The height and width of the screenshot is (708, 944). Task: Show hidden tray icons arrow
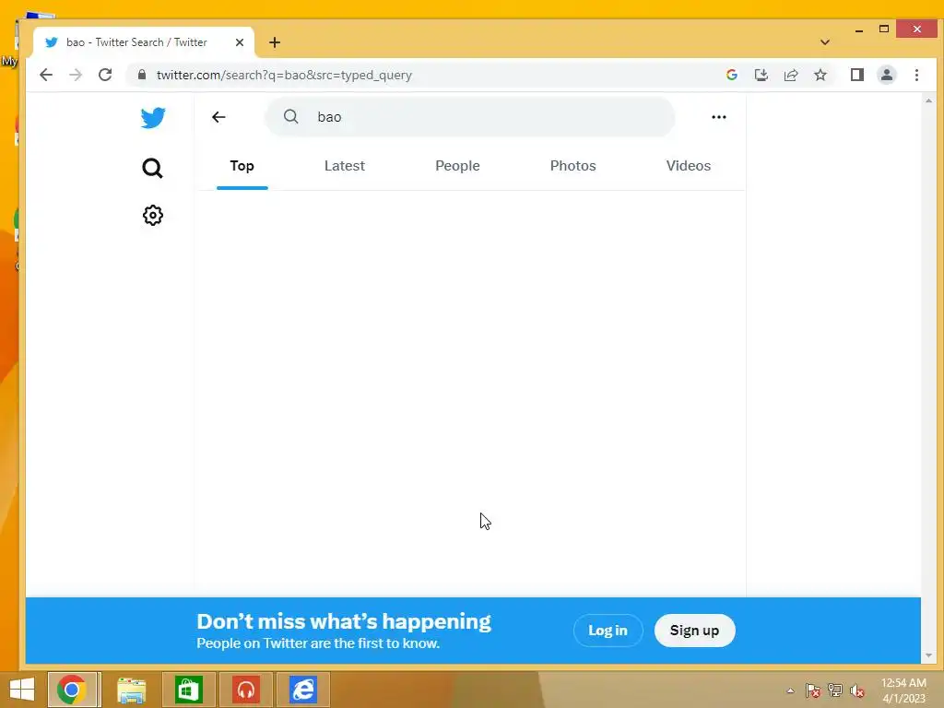click(790, 690)
